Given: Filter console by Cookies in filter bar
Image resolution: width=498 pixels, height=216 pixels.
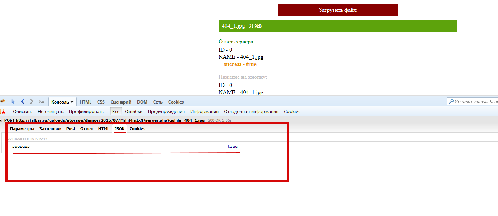Looking at the screenshot, I should pyautogui.click(x=292, y=111).
